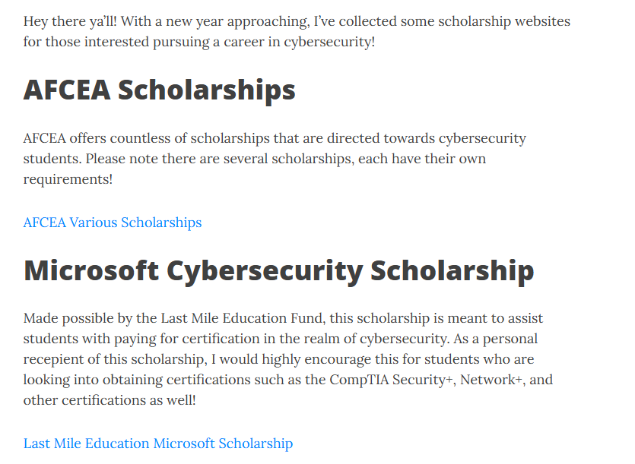Click the word "CompTIA" in the paragraph
The height and width of the screenshot is (464, 635).
click(355, 380)
